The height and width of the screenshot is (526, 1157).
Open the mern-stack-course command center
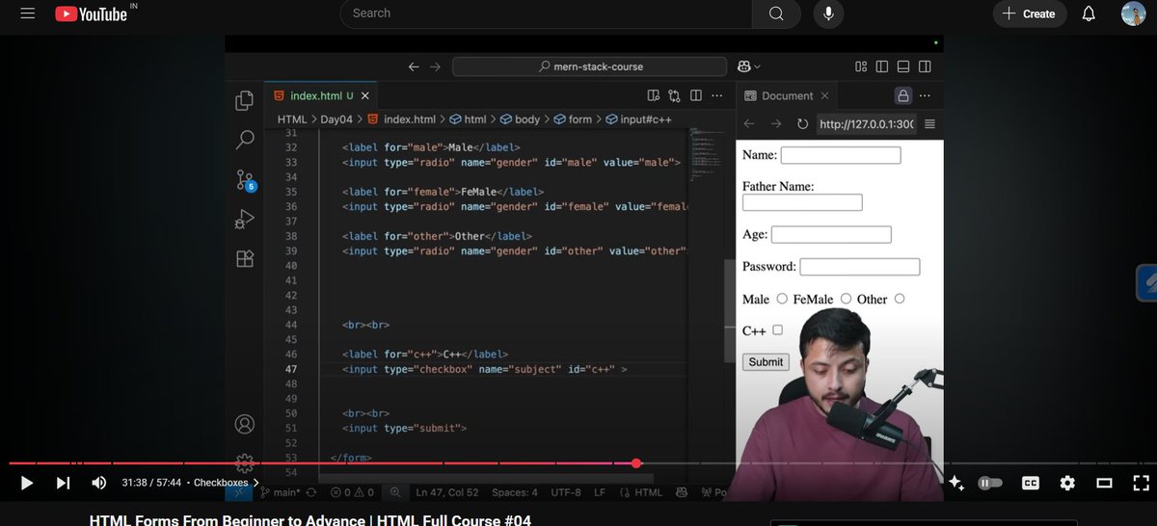(x=589, y=66)
